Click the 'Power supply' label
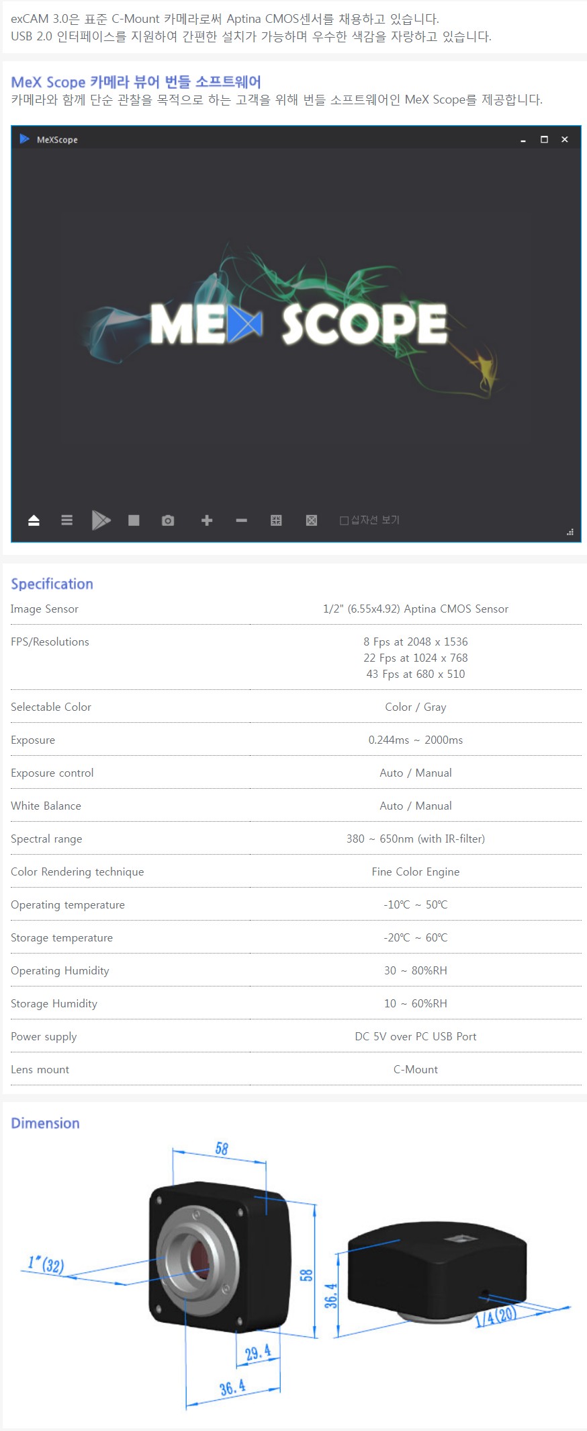 click(44, 1036)
